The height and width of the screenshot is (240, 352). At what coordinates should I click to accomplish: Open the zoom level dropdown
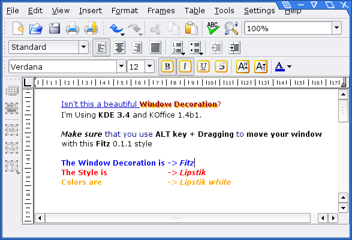click(x=336, y=28)
